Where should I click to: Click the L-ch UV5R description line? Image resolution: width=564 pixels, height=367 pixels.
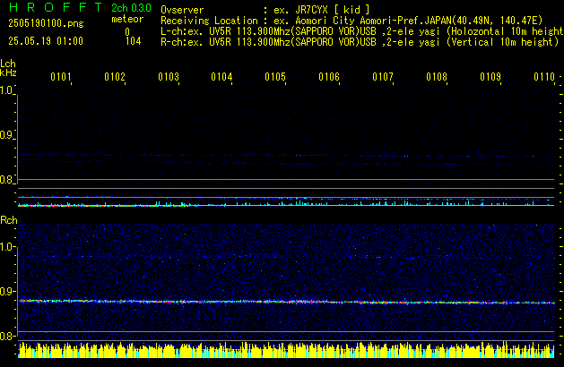(x=362, y=31)
